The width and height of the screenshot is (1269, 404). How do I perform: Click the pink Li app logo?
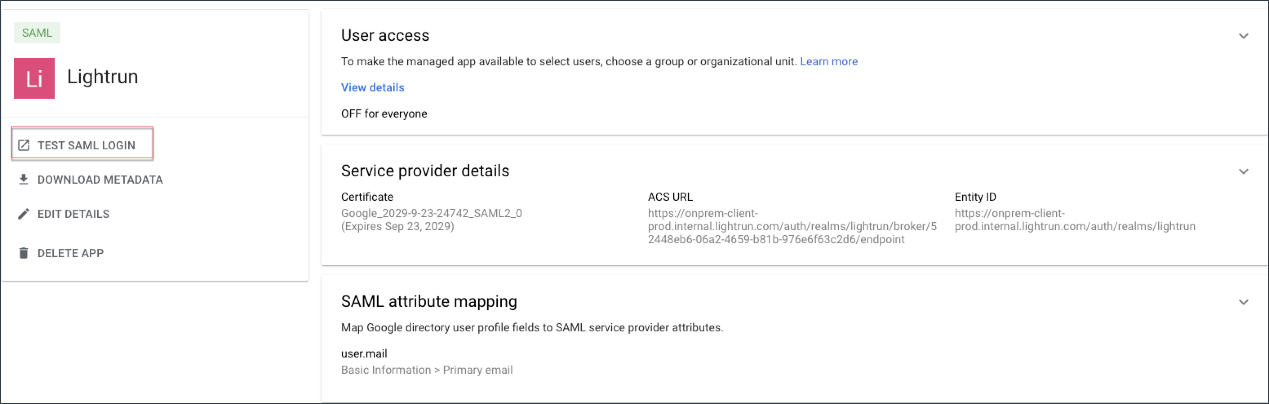coord(34,78)
